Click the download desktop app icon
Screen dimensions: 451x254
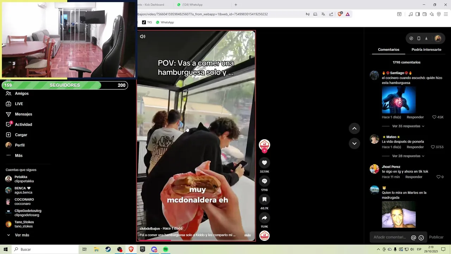426,38
